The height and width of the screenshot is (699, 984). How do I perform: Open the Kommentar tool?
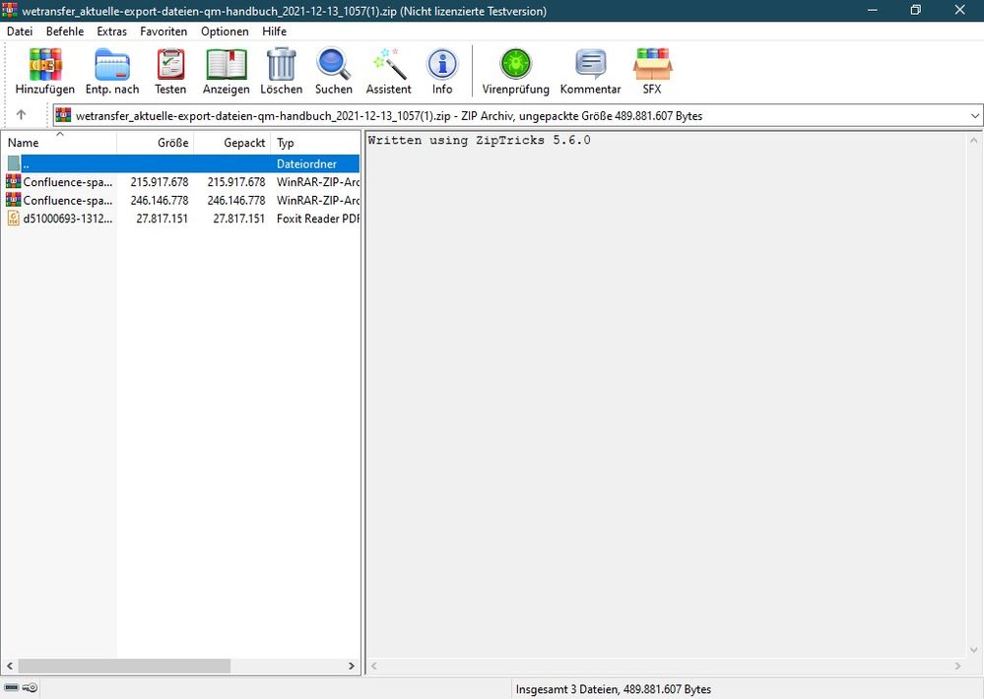click(x=591, y=65)
